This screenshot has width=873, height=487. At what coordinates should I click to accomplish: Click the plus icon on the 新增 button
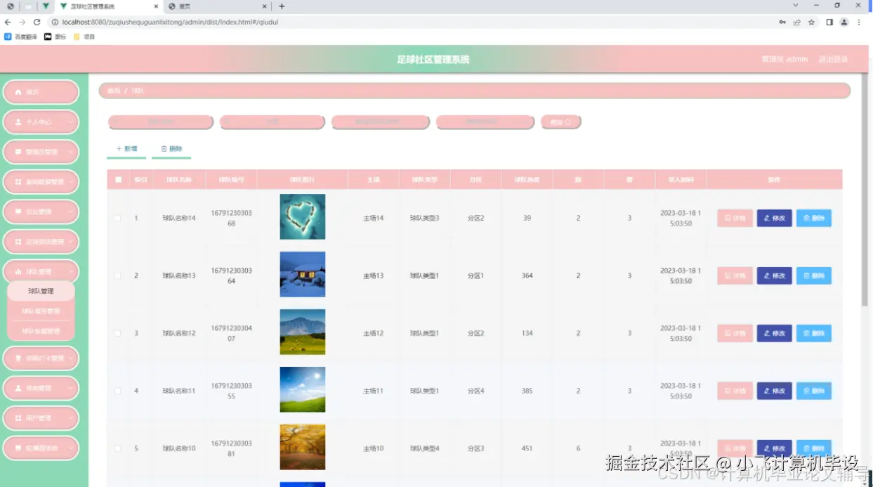pyautogui.click(x=120, y=148)
